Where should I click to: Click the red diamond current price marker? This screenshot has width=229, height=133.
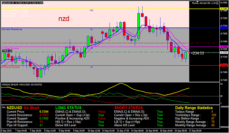(189, 52)
